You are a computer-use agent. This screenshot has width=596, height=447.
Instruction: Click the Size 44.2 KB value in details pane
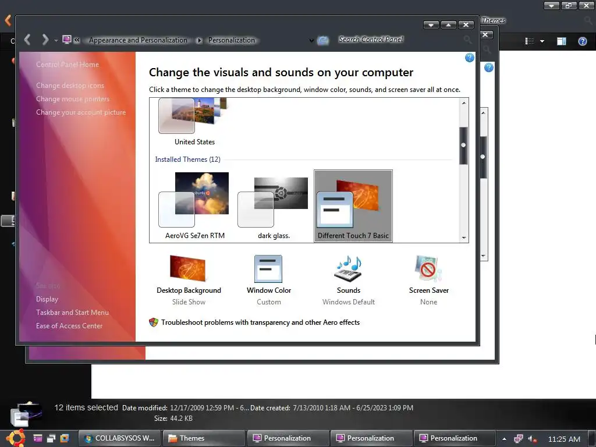click(x=182, y=418)
